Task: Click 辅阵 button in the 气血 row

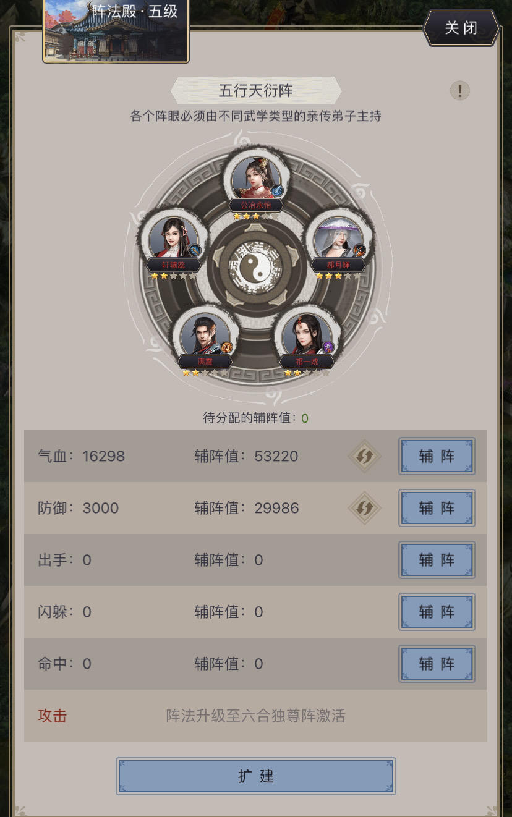Action: pos(437,456)
